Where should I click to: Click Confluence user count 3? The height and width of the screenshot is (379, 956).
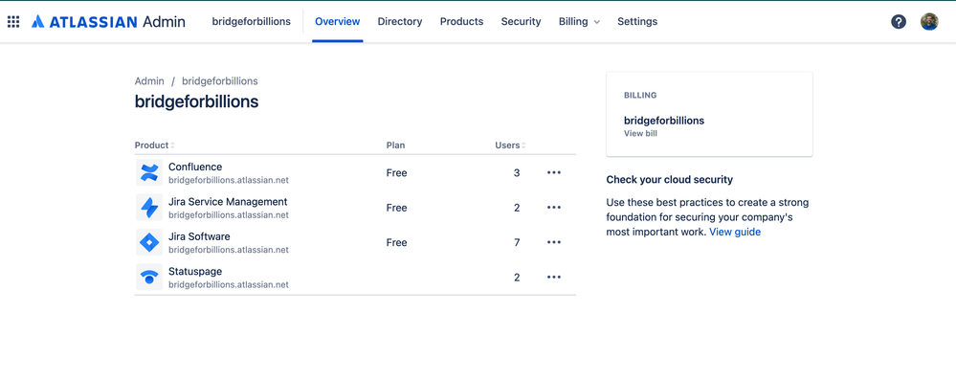(x=517, y=173)
